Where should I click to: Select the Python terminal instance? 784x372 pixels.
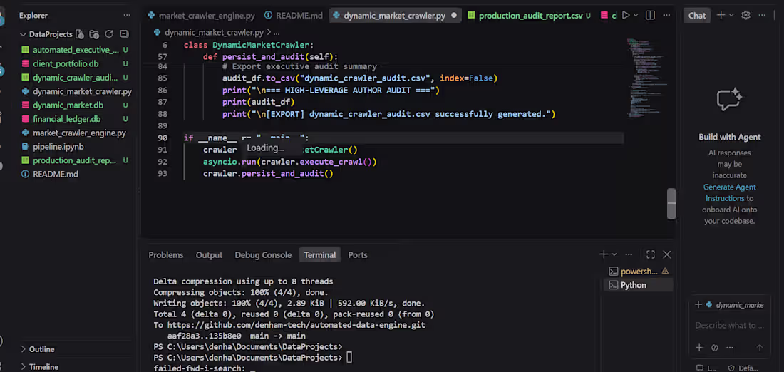click(x=639, y=285)
